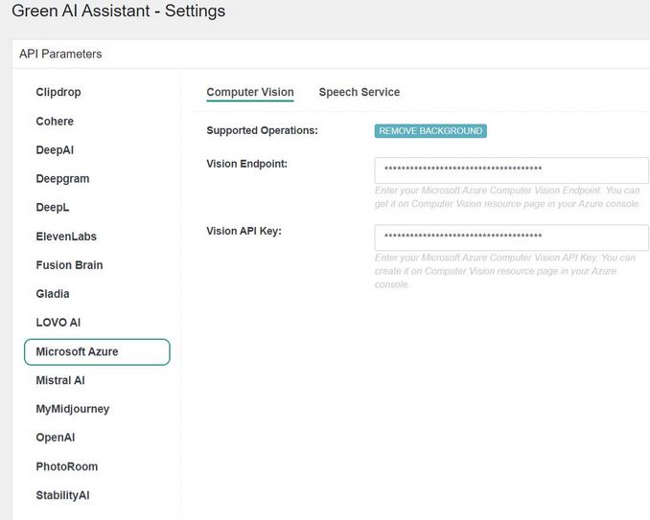Select the StabilityAI provider
Screen dimensions: 650x520
click(62, 495)
